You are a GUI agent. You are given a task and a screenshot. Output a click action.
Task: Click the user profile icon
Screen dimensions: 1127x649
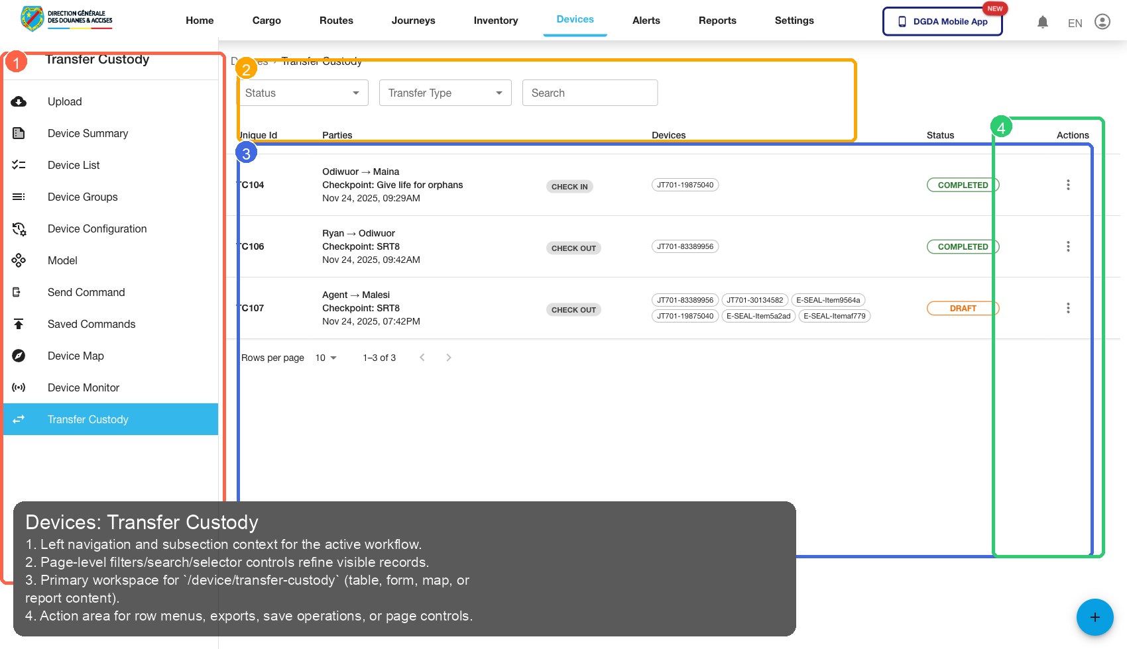pyautogui.click(x=1102, y=21)
